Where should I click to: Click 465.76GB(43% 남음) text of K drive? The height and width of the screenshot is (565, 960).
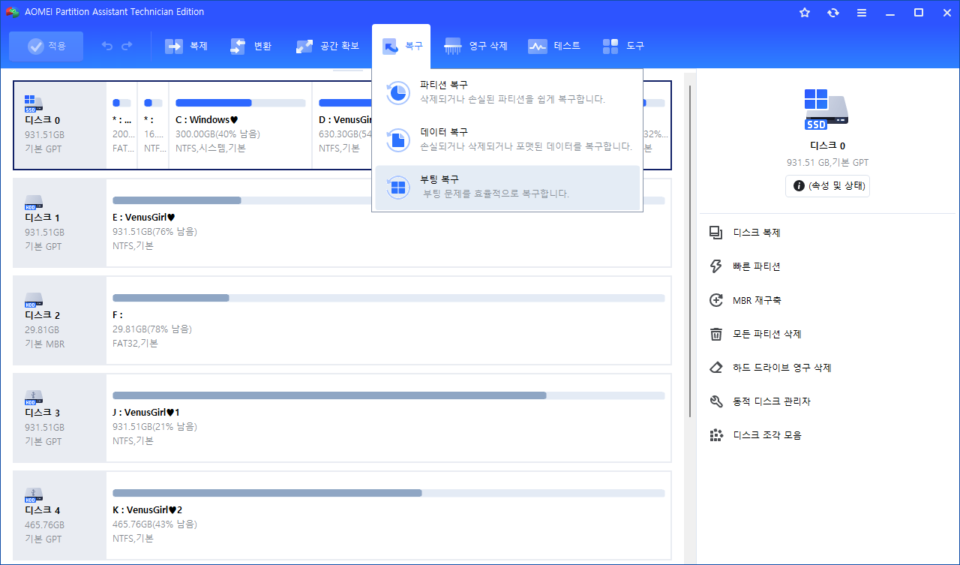coord(154,524)
